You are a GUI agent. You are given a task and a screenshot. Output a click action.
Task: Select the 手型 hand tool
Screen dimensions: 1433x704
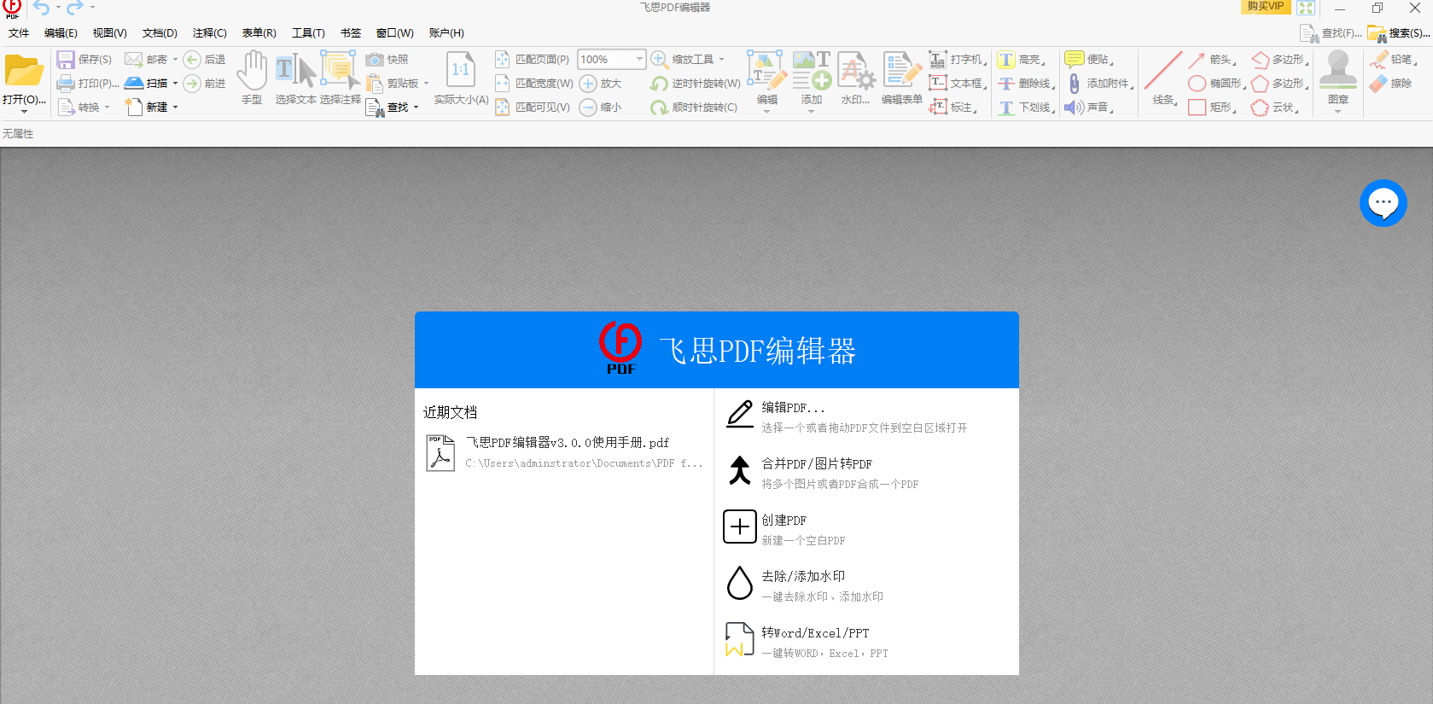[252, 78]
